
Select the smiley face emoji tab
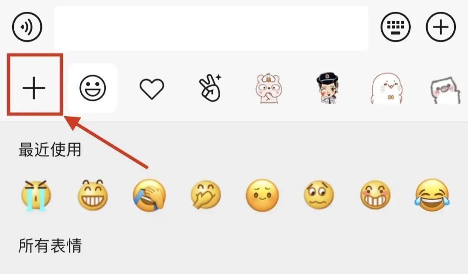click(x=93, y=88)
